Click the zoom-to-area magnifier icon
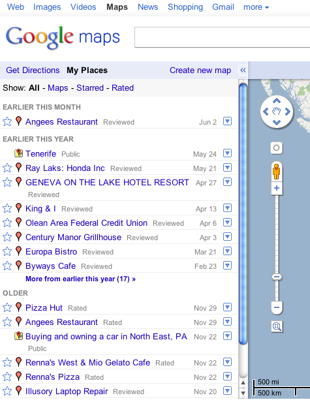Viewport: 310px width, 402px height. point(277,326)
